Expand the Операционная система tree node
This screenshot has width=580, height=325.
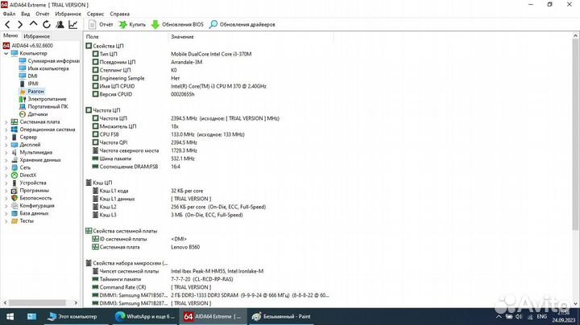[6, 130]
